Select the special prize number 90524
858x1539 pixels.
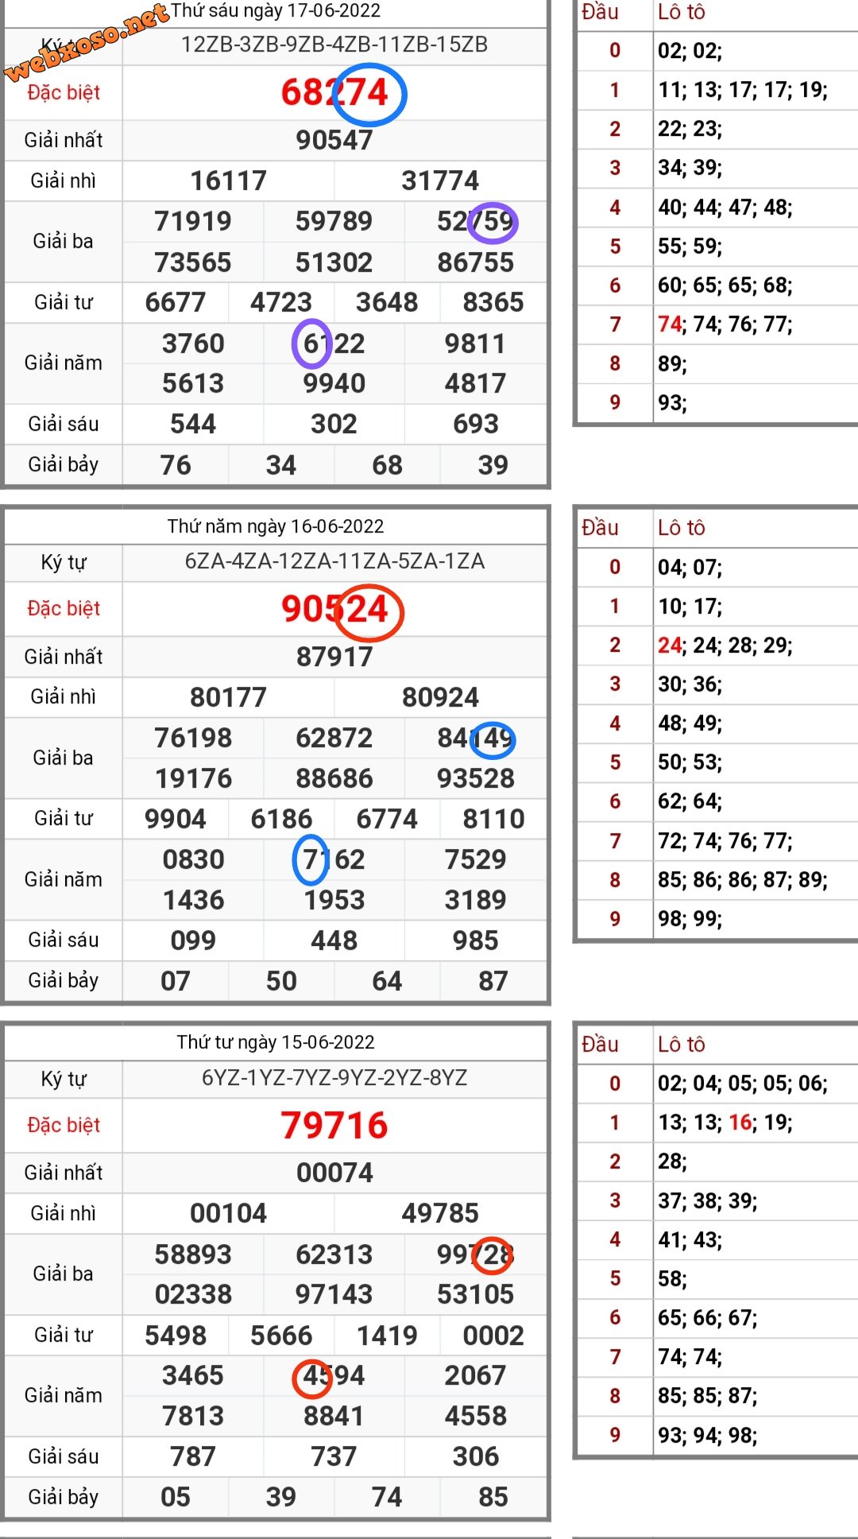[334, 609]
